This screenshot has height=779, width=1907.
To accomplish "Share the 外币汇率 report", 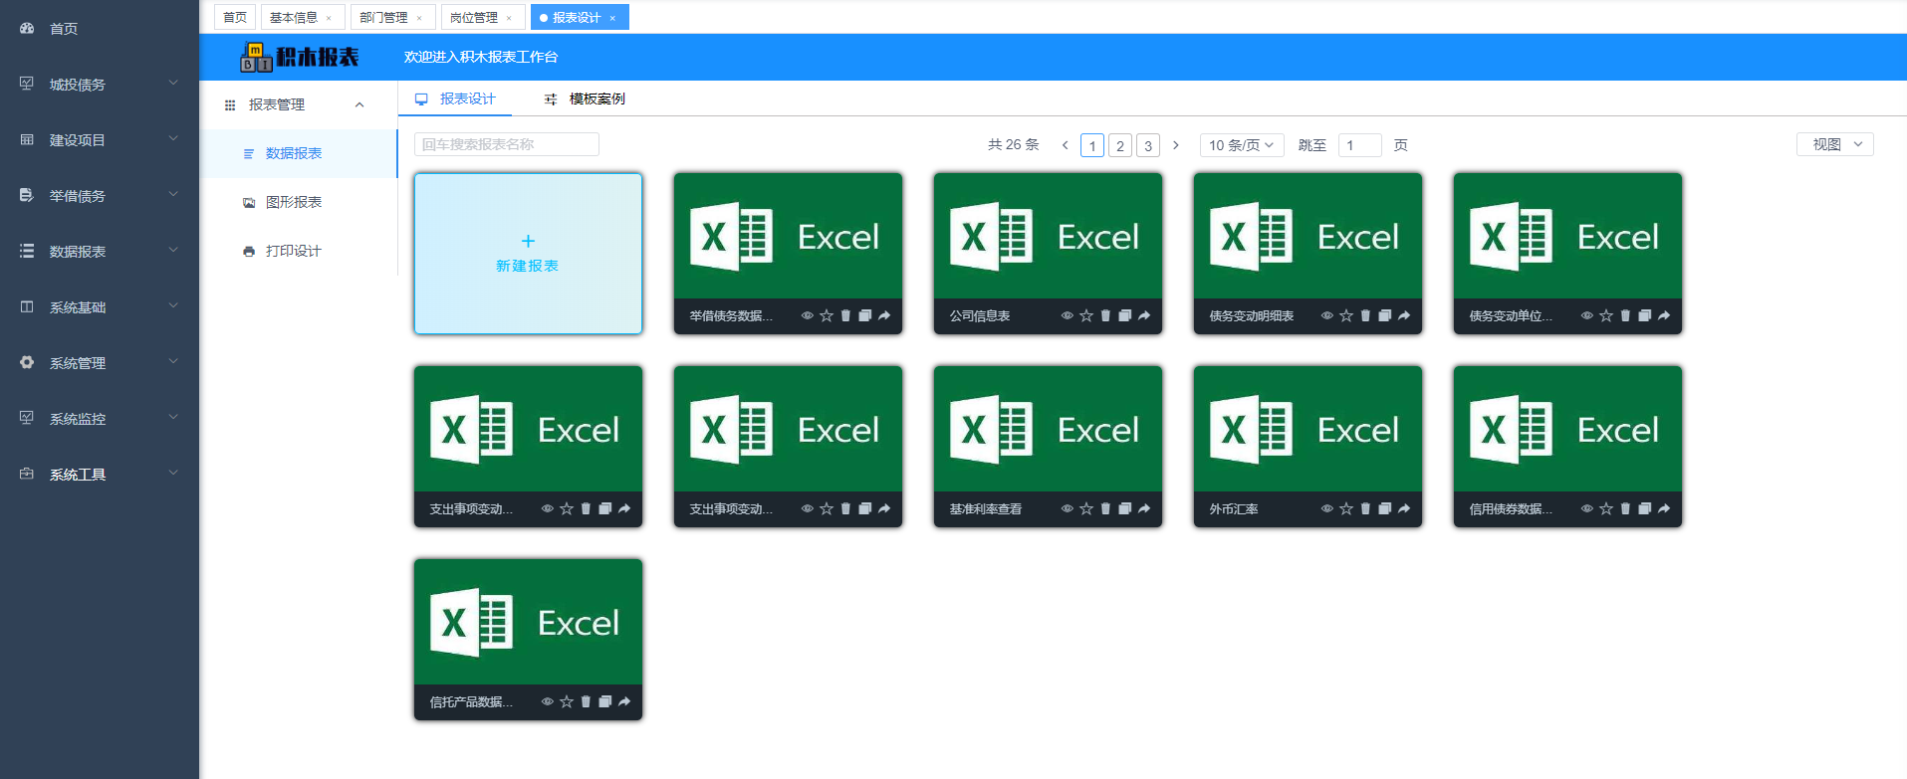I will click(x=1404, y=508).
